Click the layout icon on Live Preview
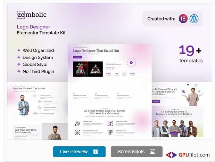Image resolution: width=215 pixels, height=162 pixels. coord(96,152)
